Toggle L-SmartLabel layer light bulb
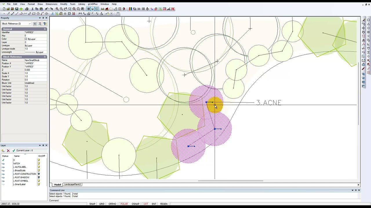 (x=39, y=184)
